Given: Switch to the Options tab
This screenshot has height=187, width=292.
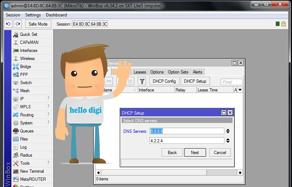Looking at the screenshot, I should pos(157,72).
